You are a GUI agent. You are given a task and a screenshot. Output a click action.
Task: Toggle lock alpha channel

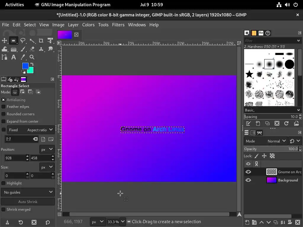click(x=272, y=156)
